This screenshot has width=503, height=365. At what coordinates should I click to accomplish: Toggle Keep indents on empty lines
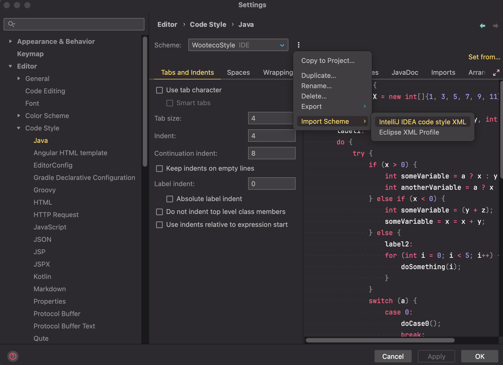(159, 169)
